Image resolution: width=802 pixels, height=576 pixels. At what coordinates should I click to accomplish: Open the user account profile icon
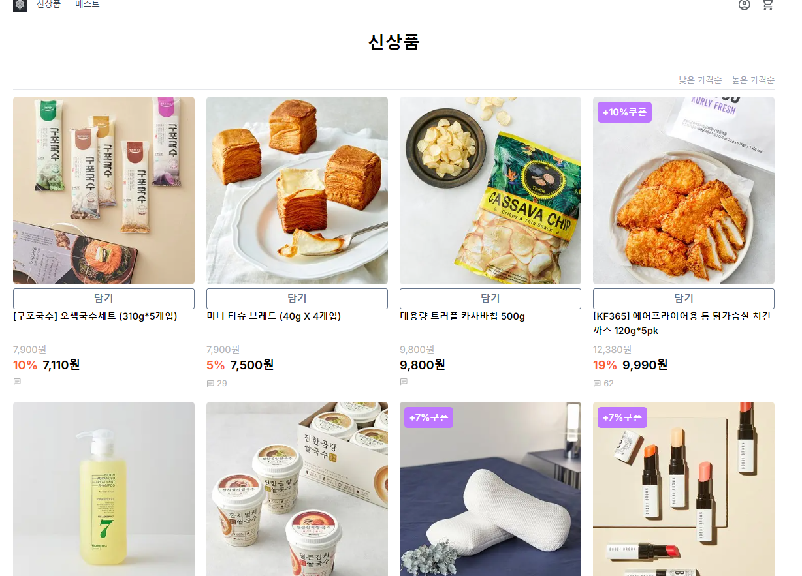745,5
